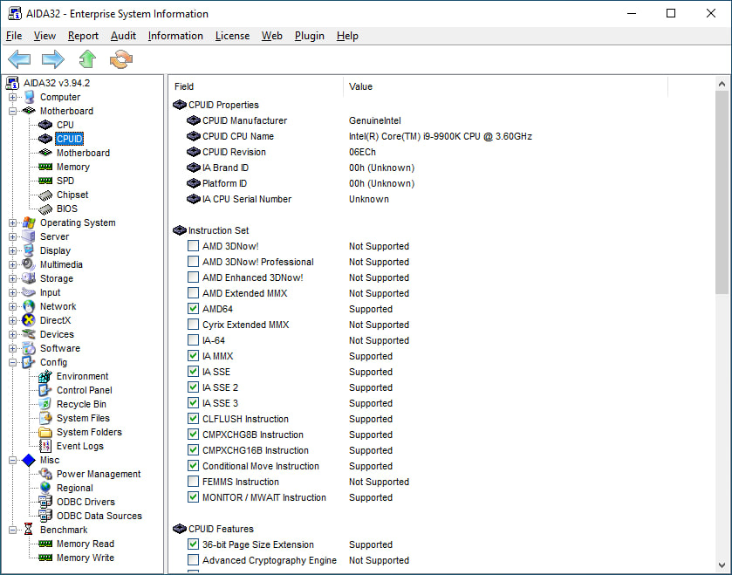Click the Environment icon under Config
The width and height of the screenshot is (732, 575).
click(45, 376)
